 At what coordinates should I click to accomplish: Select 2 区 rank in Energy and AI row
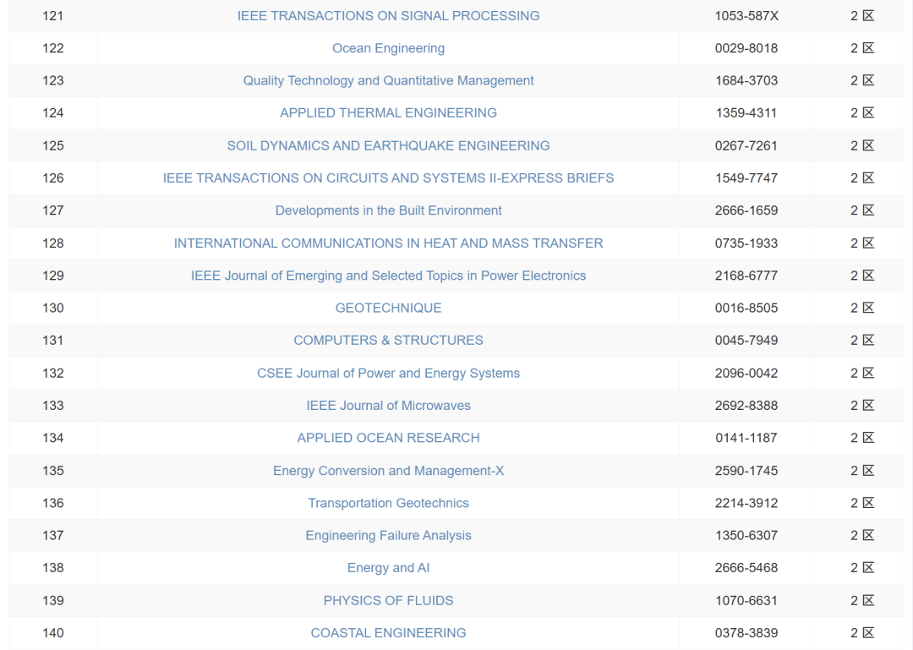point(862,568)
